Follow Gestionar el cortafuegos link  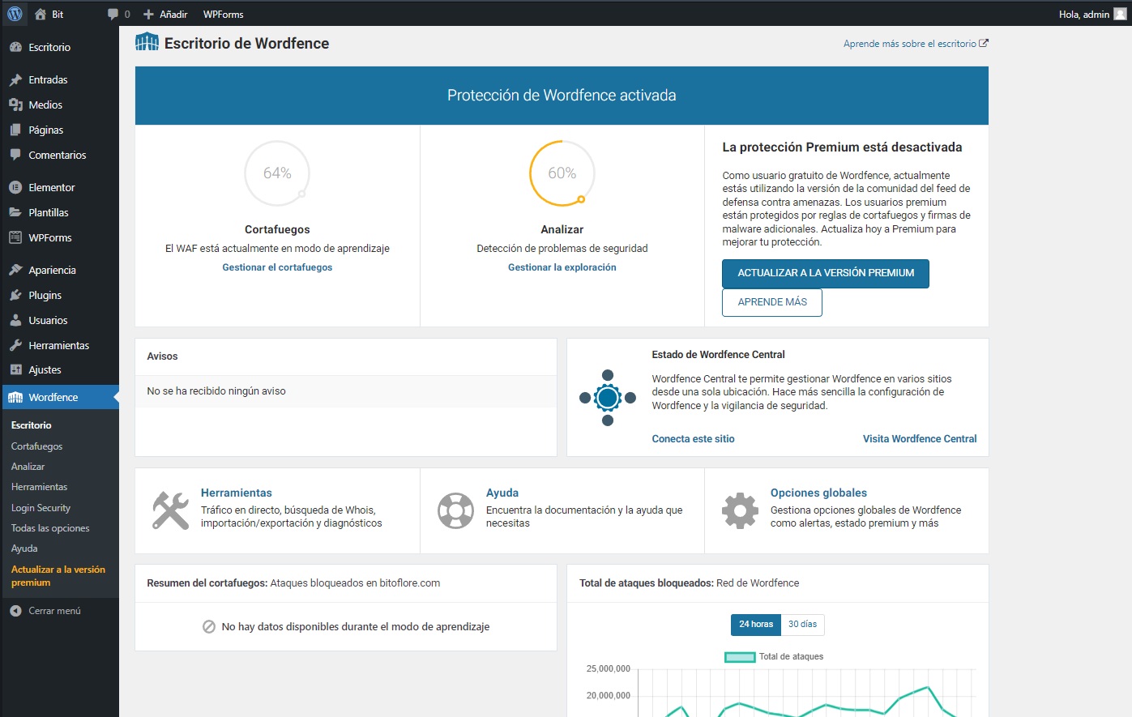point(277,267)
